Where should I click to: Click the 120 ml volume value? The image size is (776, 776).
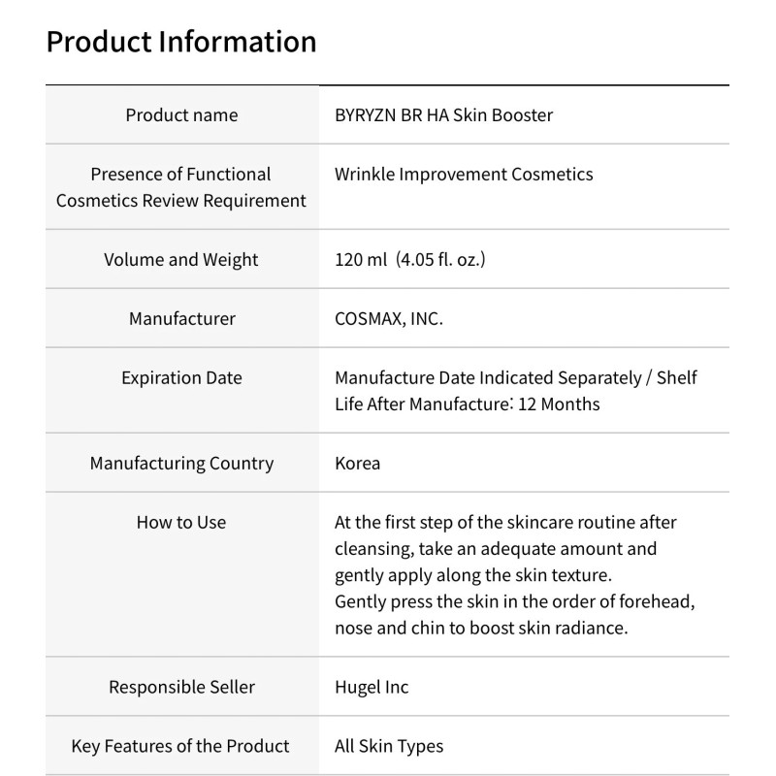[x=409, y=260]
